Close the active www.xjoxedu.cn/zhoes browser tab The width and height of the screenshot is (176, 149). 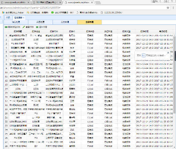(92, 2)
